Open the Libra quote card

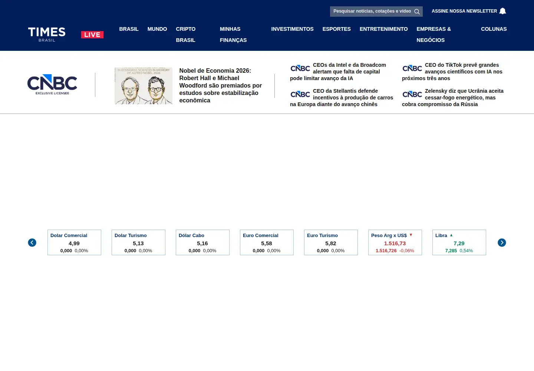[x=459, y=243]
